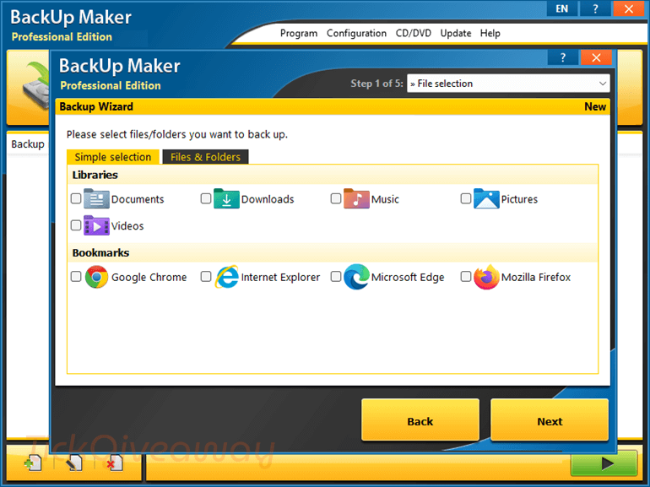This screenshot has height=487, width=650.
Task: Click the Mozilla Firefox logo icon
Action: 486,277
